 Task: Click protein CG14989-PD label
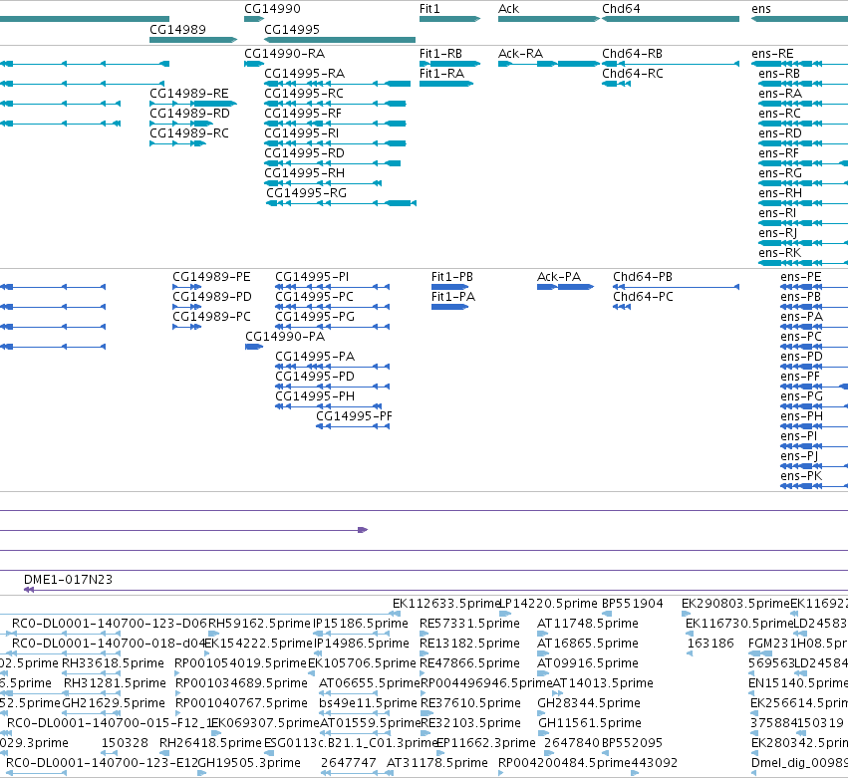coord(212,297)
